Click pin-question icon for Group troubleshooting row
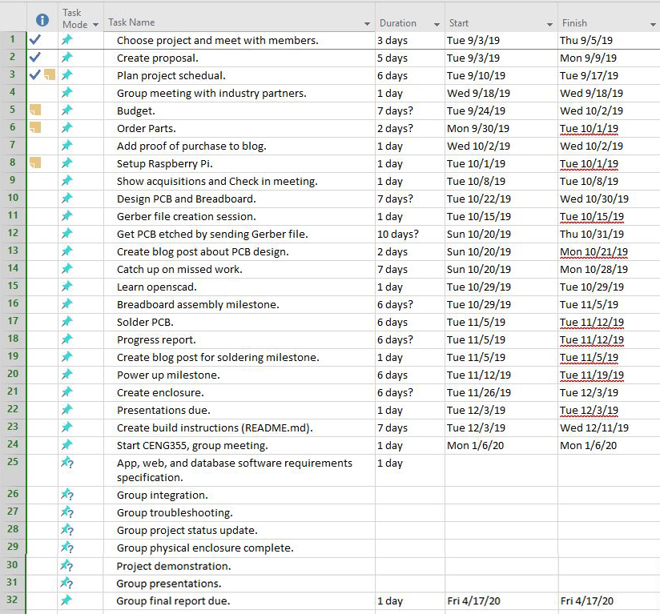The height and width of the screenshot is (614, 660). click(67, 512)
